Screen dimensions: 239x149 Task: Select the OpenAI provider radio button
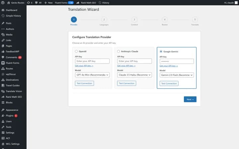coord(76,51)
